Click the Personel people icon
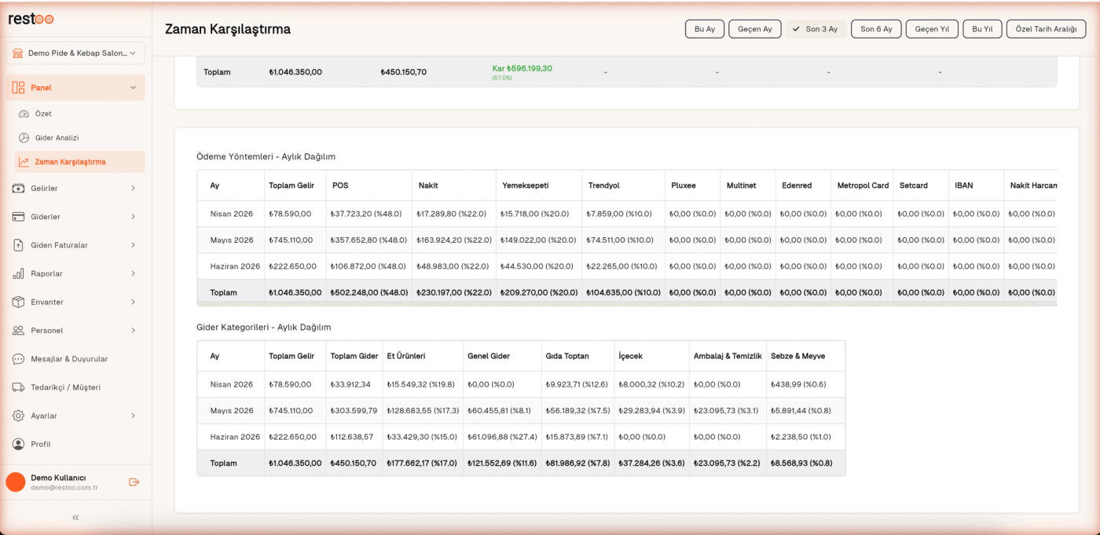Screen dimensions: 1100x535 click(x=18, y=331)
